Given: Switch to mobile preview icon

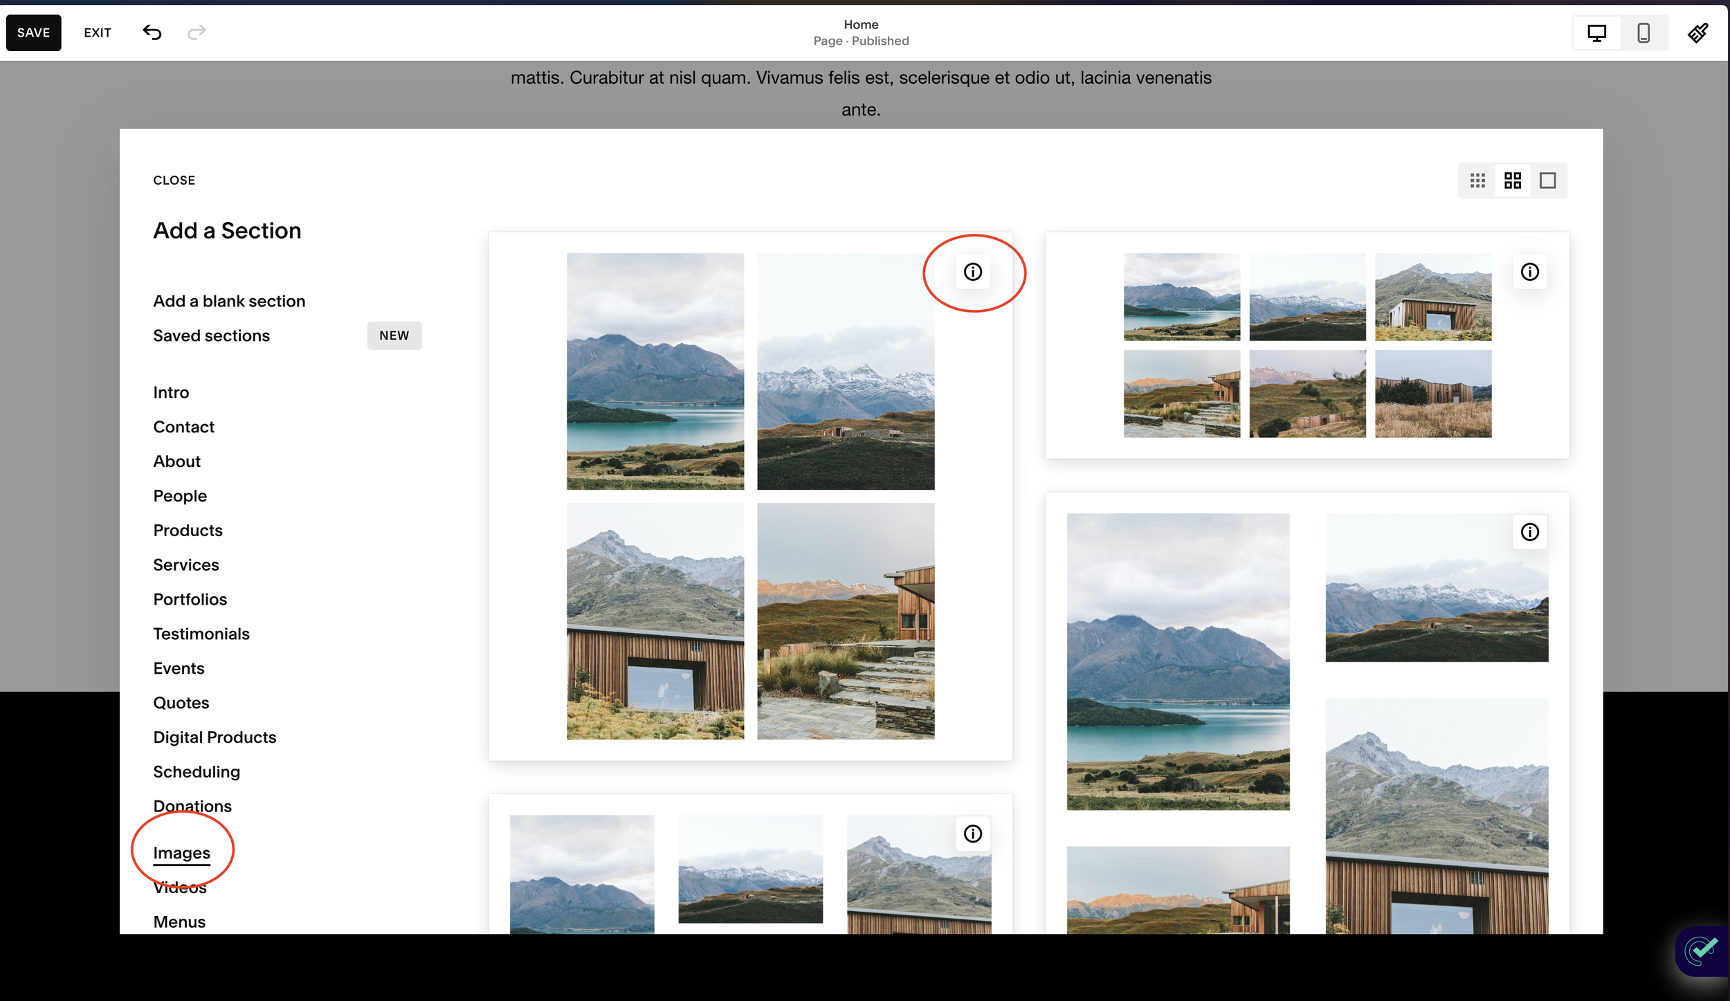Looking at the screenshot, I should [x=1642, y=32].
